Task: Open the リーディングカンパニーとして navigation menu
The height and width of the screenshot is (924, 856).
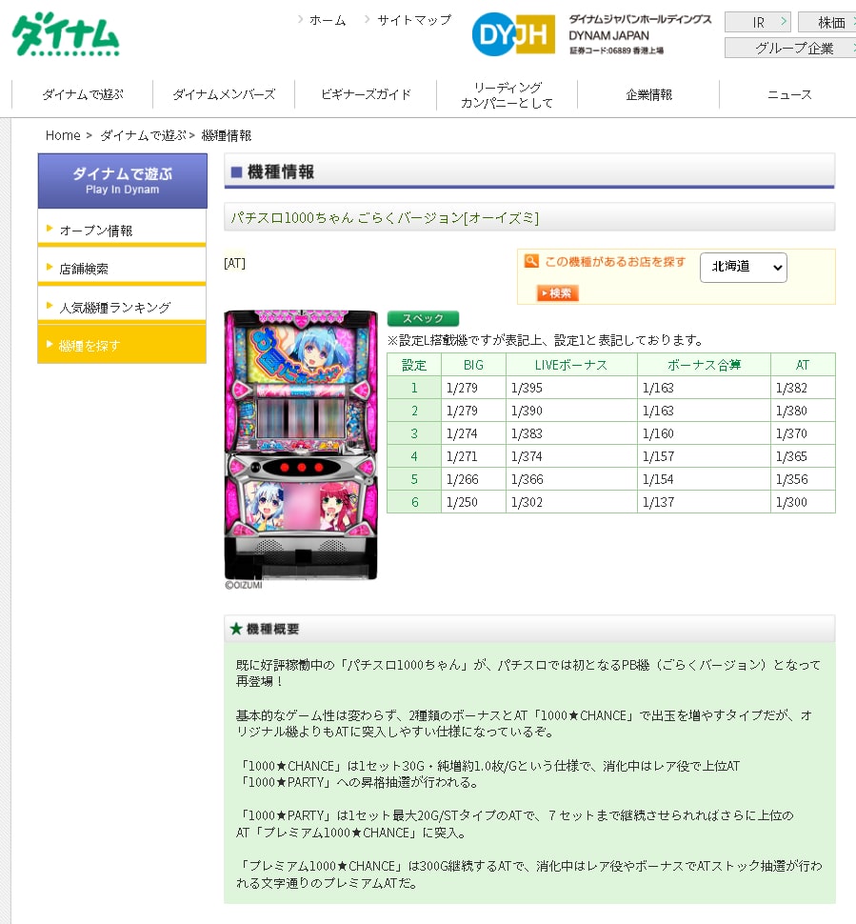Action: 507,95
